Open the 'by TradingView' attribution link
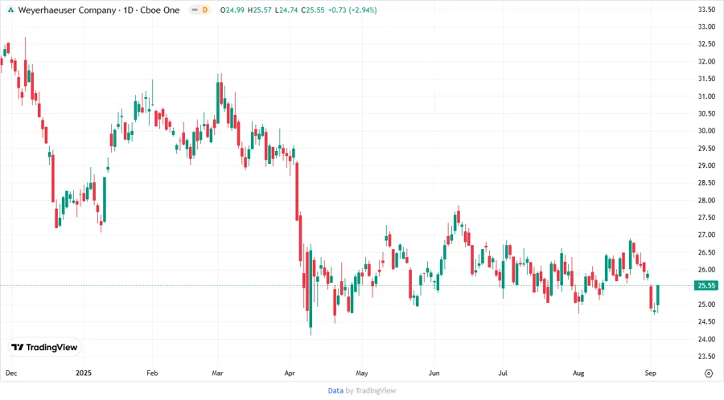This screenshot has width=724, height=400. (371, 391)
